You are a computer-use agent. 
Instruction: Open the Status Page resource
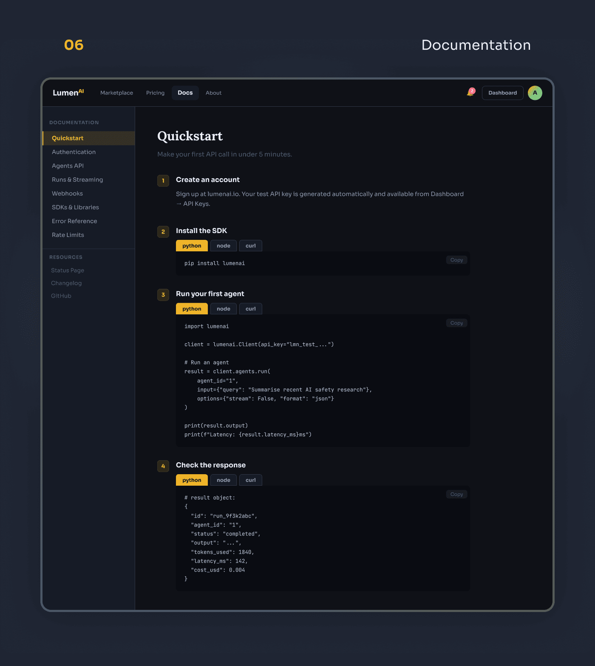pos(68,270)
